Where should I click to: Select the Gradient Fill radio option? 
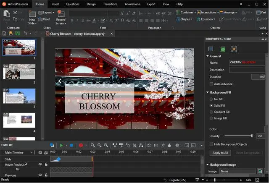pyautogui.click(x=211, y=112)
